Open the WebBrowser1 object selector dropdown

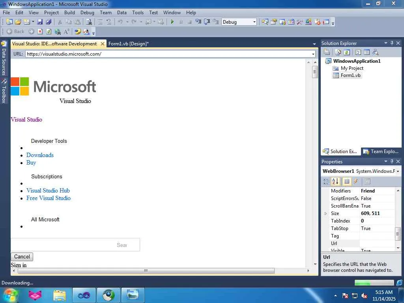pos(398,171)
